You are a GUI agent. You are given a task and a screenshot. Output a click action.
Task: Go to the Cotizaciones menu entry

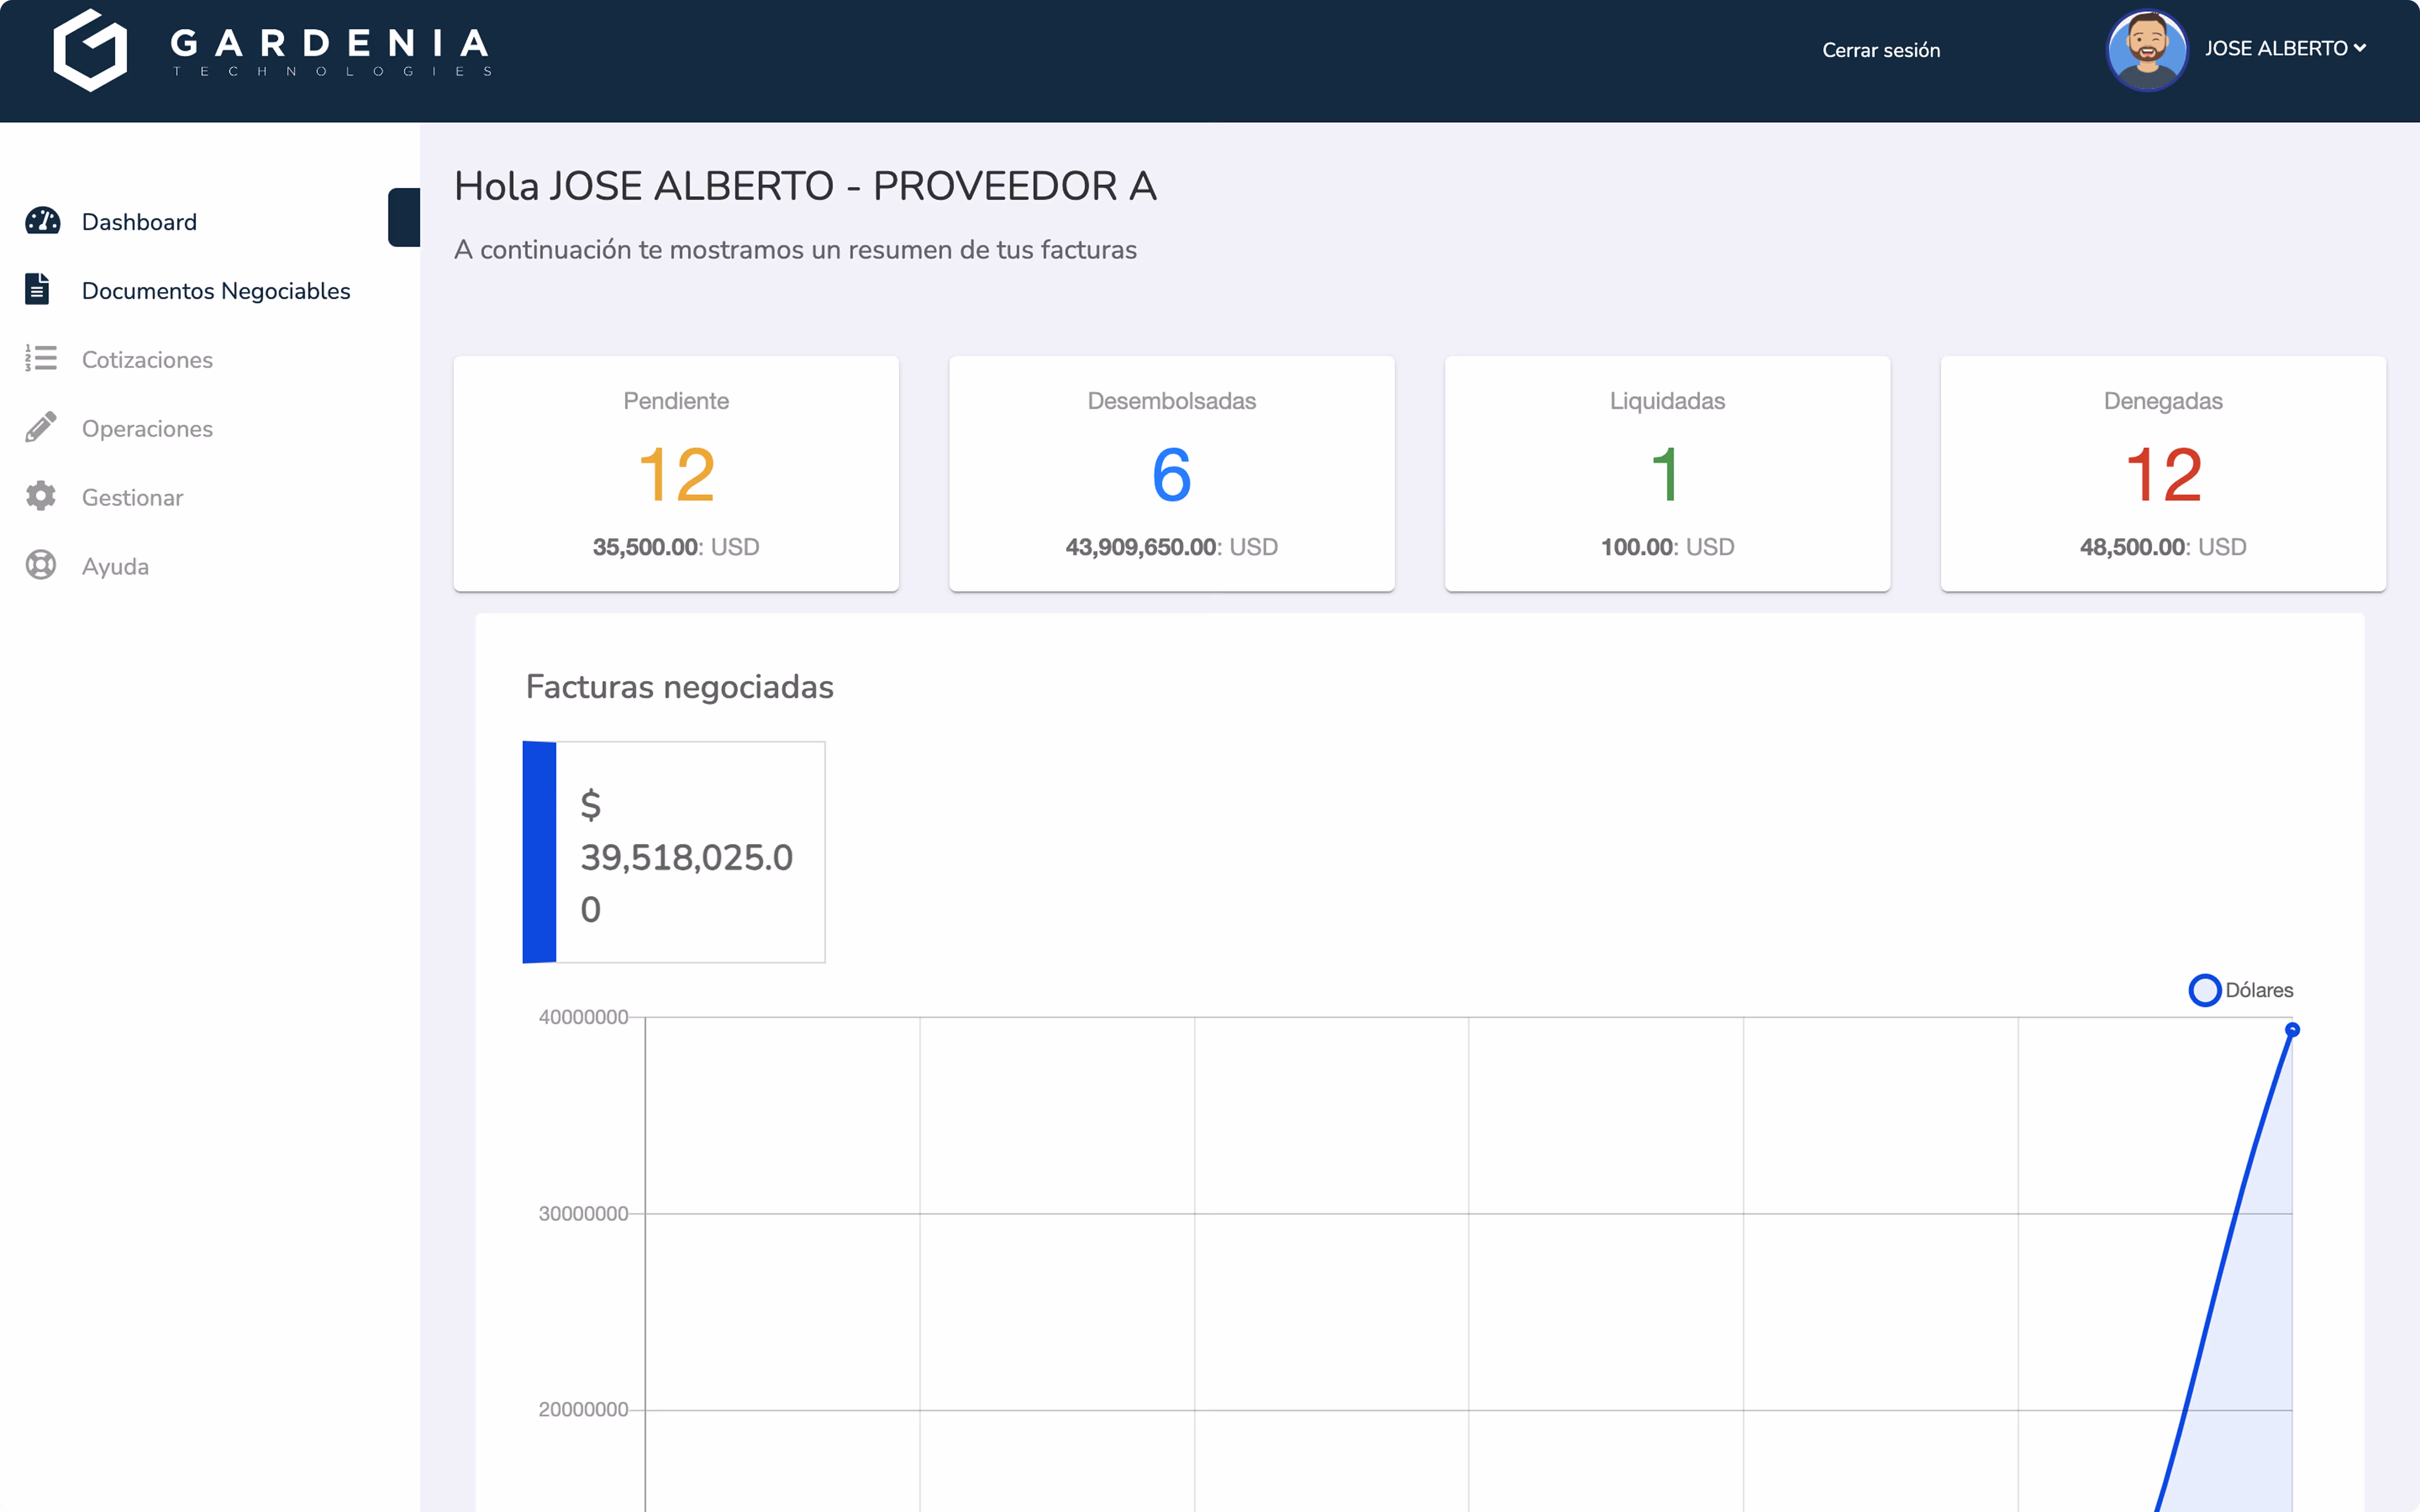coord(147,359)
